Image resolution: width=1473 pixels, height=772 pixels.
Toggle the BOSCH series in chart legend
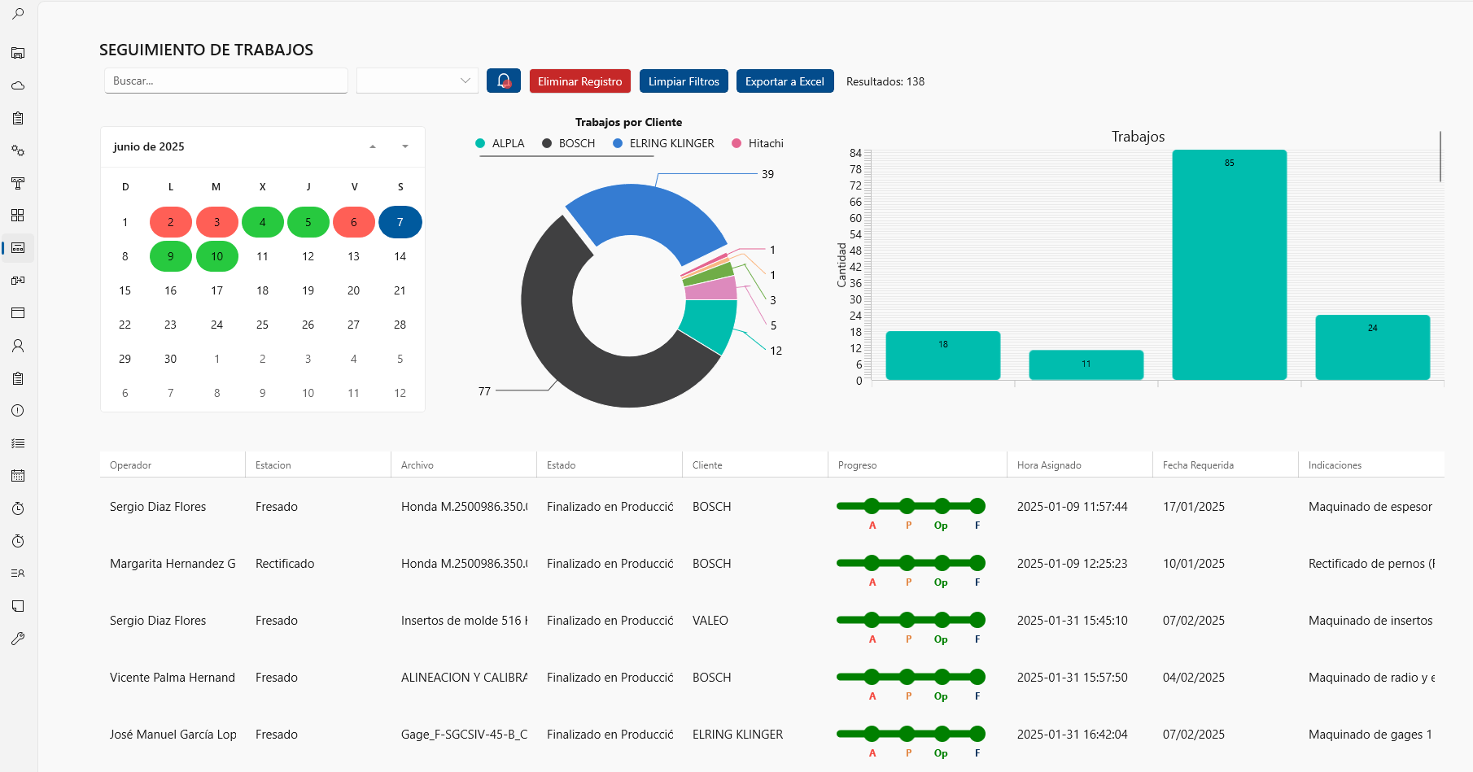(569, 143)
